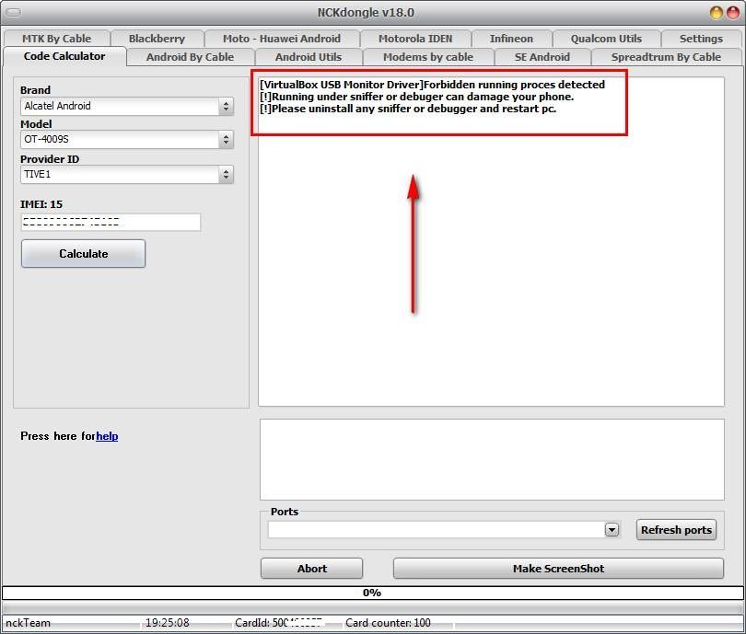
Task: Click the CardId status bar entry
Action: tap(279, 623)
